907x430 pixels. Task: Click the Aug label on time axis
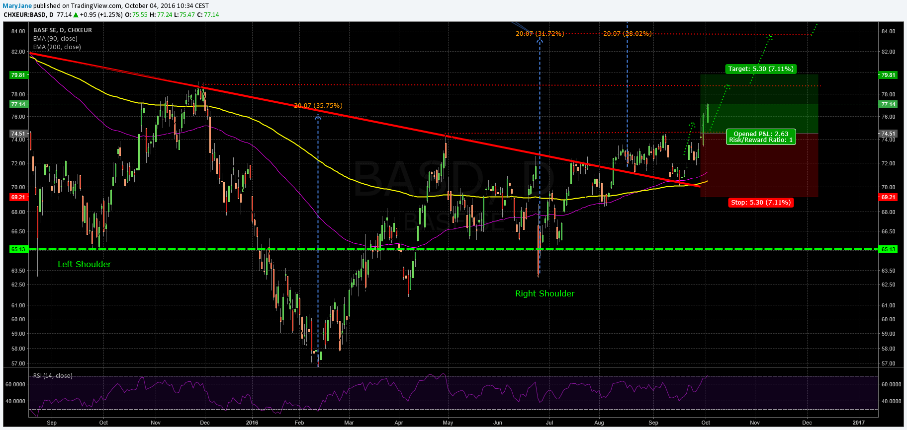pos(599,423)
